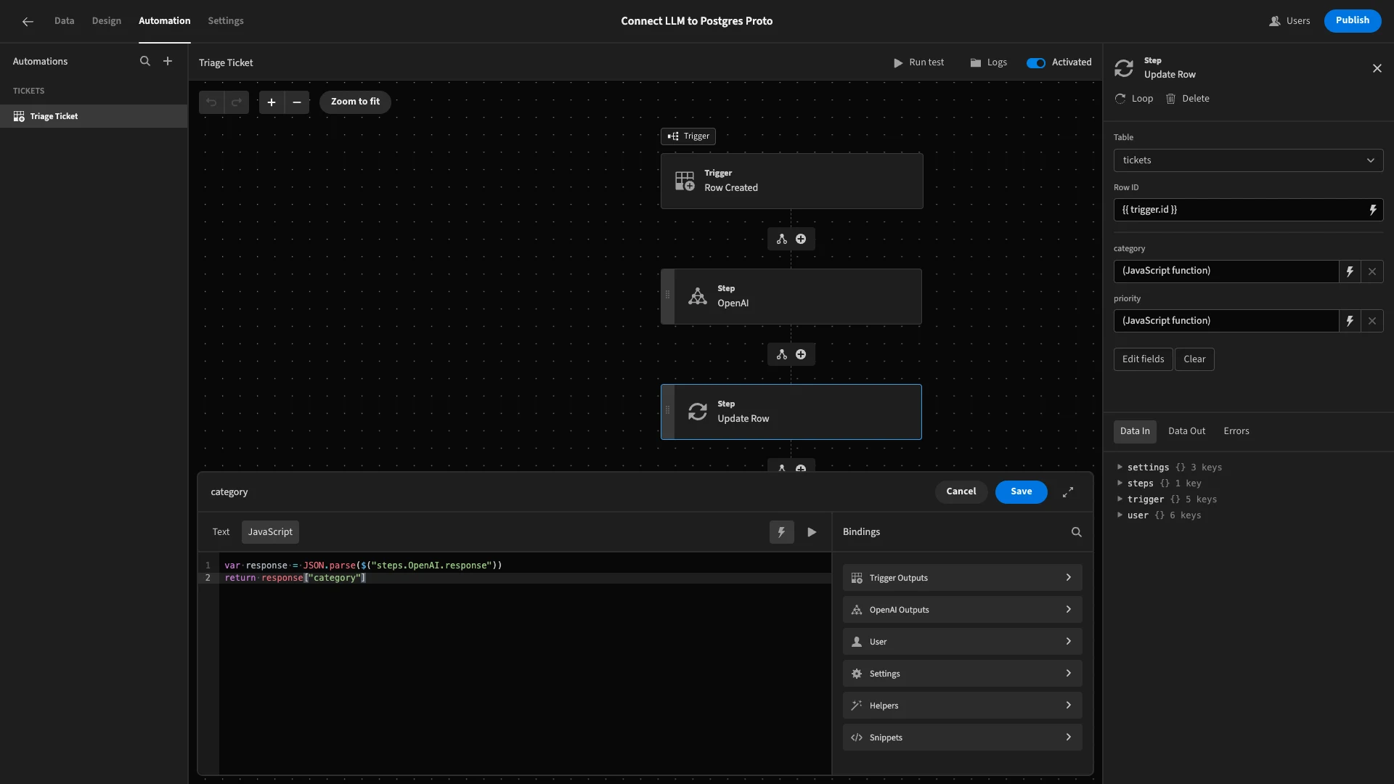
Task: Click Edit fields button
Action: click(1143, 359)
